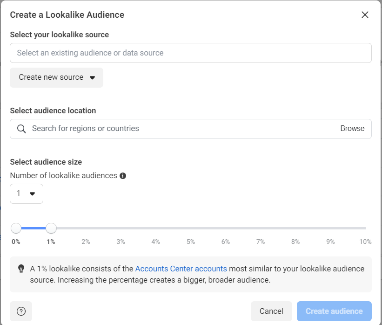The width and height of the screenshot is (382, 325).
Task: Open the number of lookalike audiences dropdown
Action: pyautogui.click(x=27, y=194)
